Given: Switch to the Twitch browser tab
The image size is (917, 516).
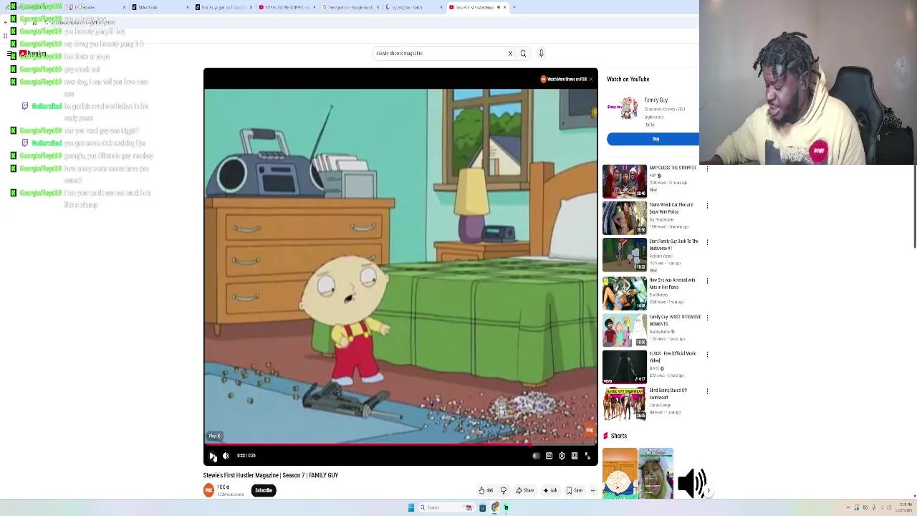Looking at the screenshot, I should click(x=413, y=7).
